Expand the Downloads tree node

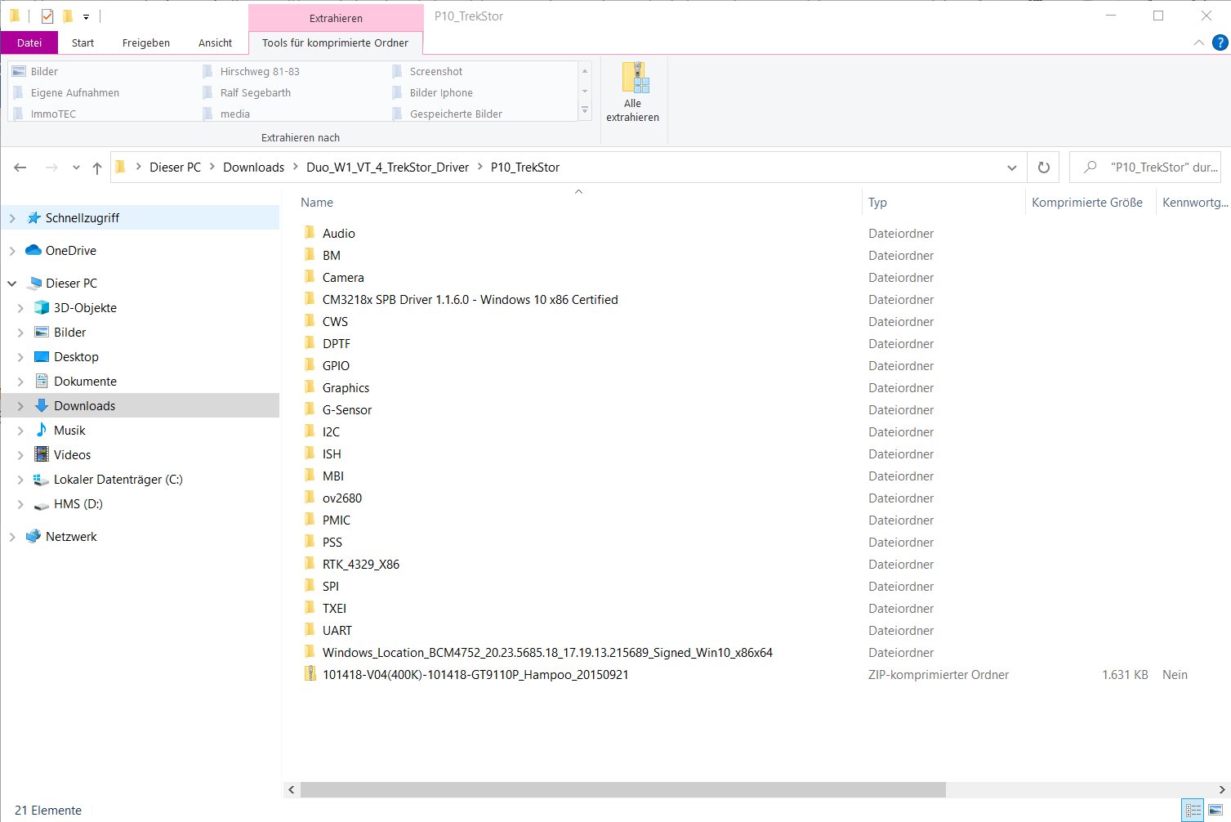(20, 406)
